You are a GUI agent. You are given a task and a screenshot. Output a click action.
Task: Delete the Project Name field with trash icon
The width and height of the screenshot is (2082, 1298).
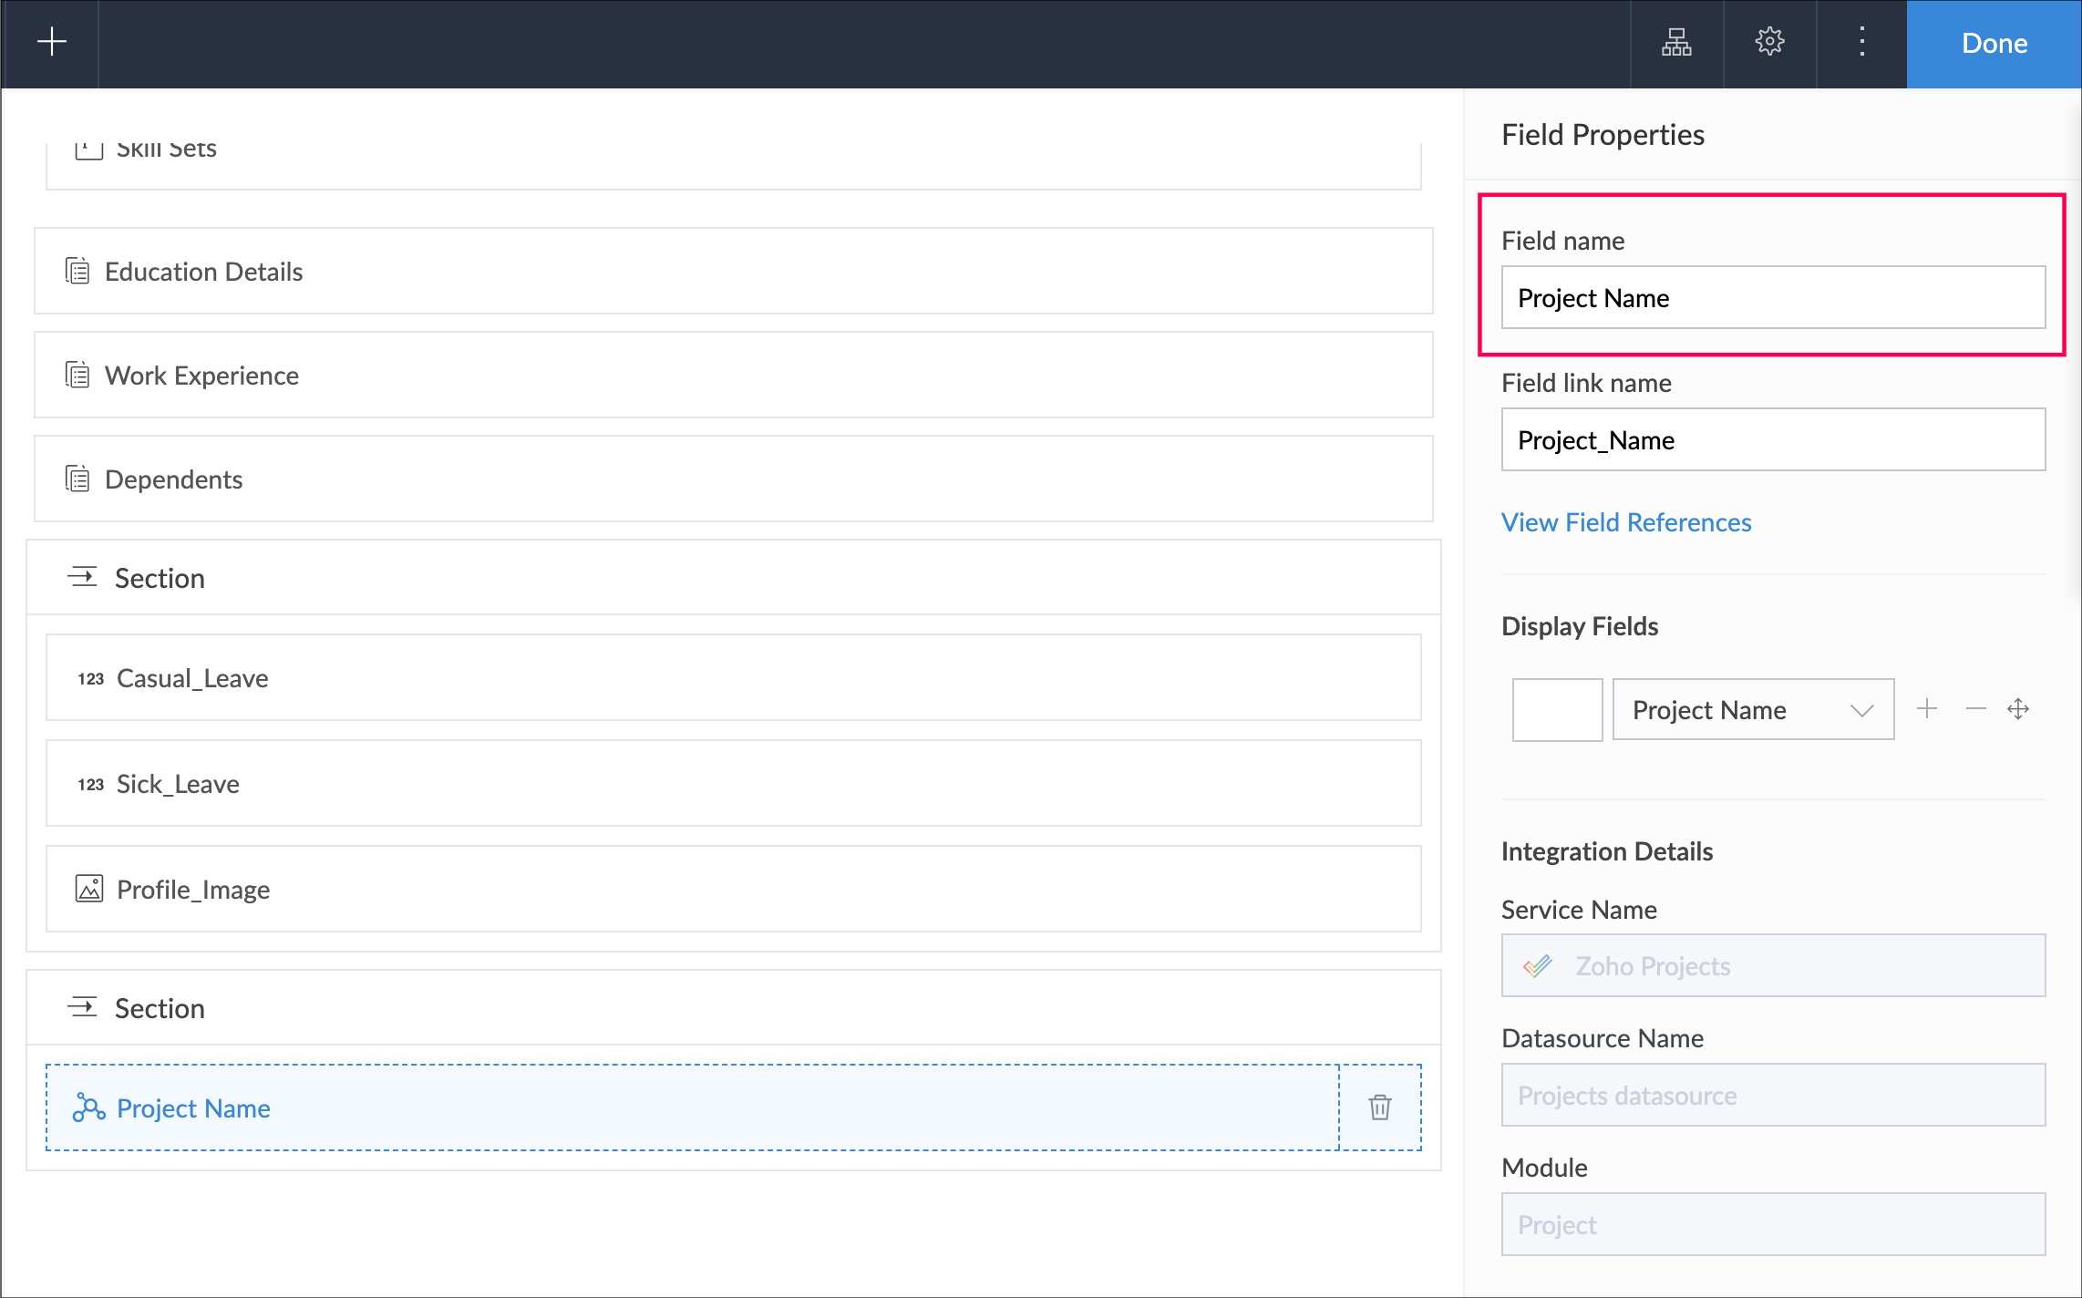tap(1379, 1107)
